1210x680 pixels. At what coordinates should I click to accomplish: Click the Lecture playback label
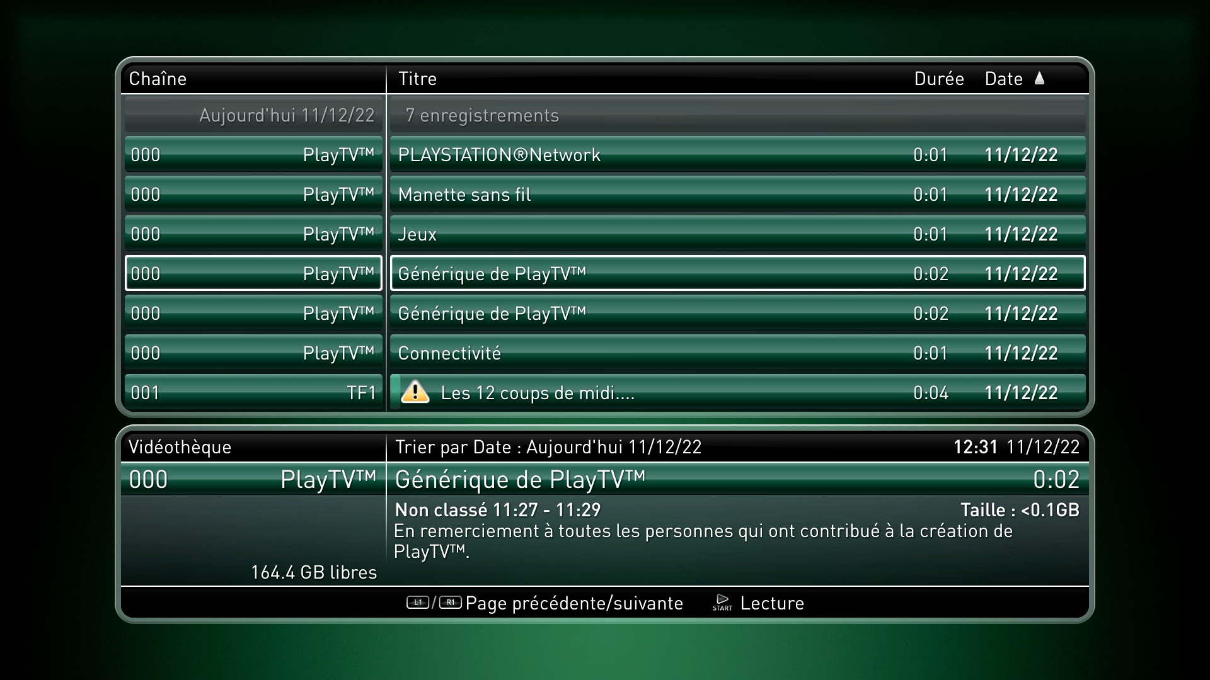click(772, 603)
